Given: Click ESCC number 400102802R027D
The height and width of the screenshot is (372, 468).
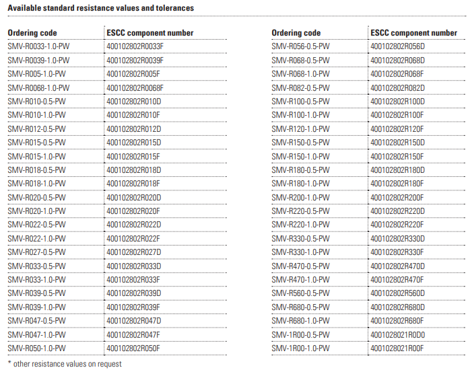Looking at the screenshot, I should (134, 252).
